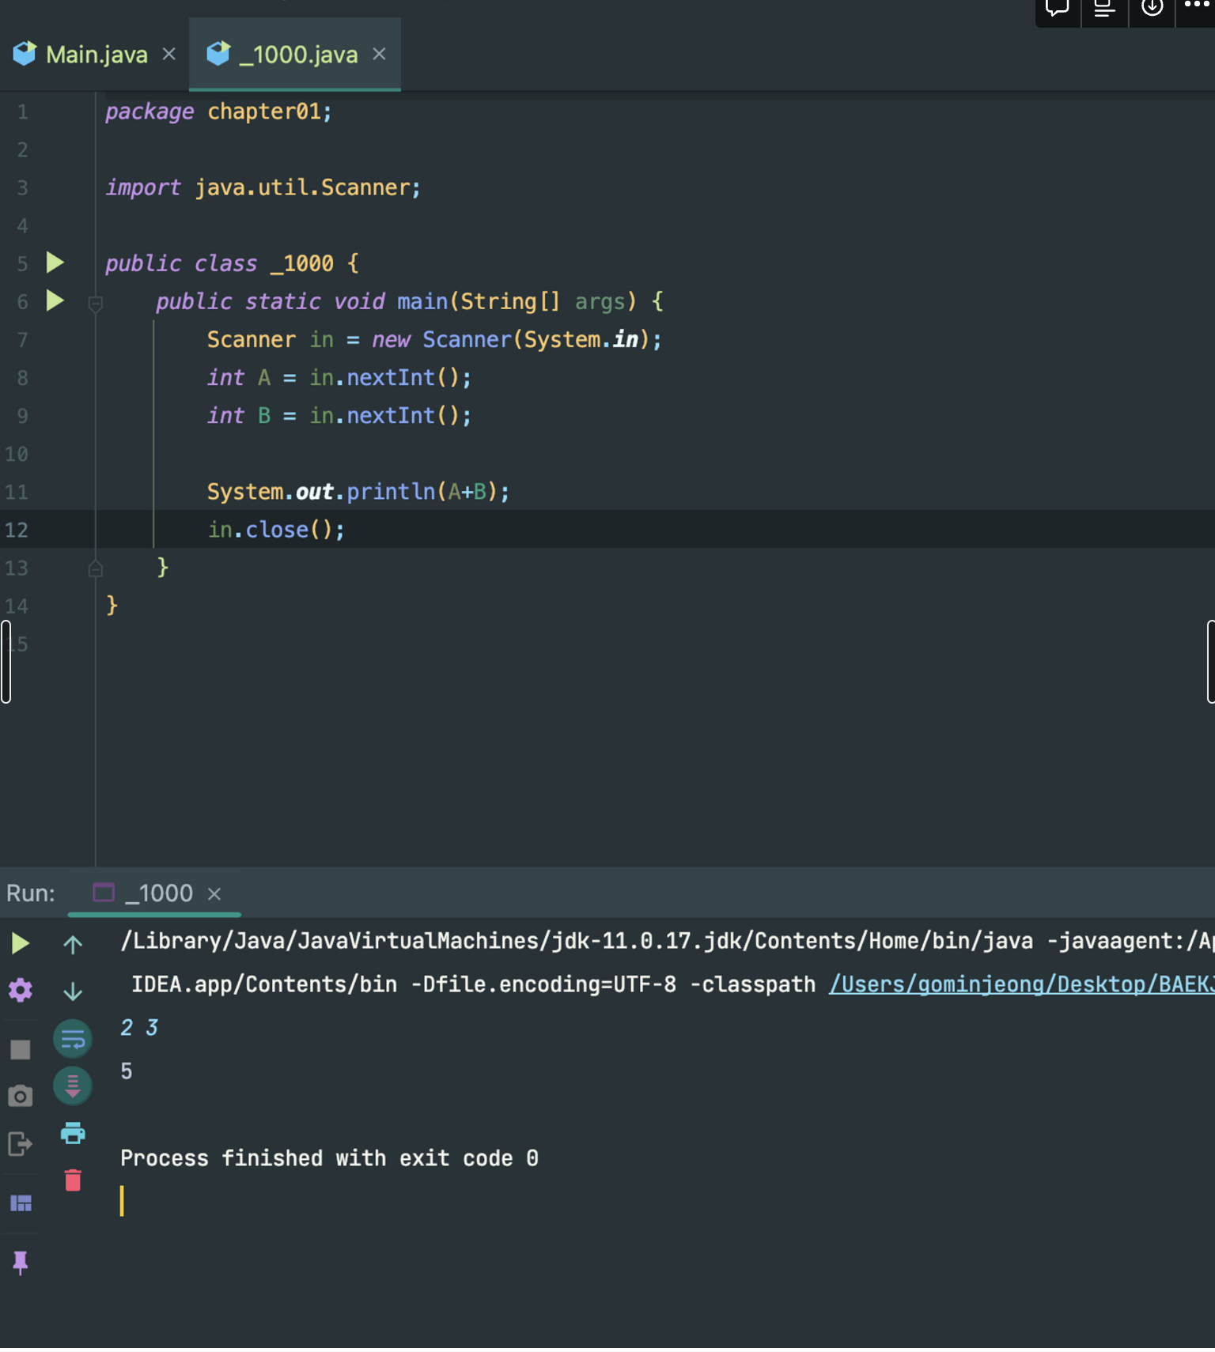Screen dimensions: 1215x1352
Task: Jump down the stack trace arrow
Action: [73, 991]
